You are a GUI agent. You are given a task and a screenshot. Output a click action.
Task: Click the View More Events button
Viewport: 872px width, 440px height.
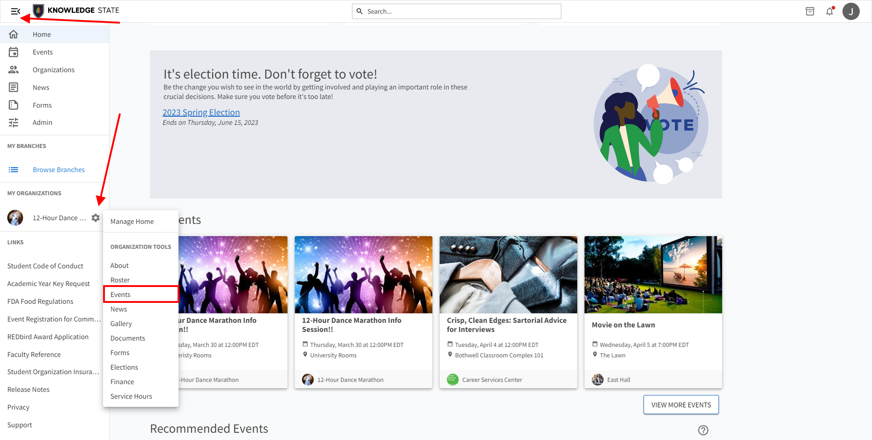pos(681,405)
